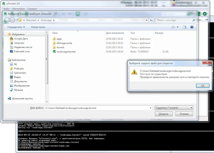This screenshot has width=214, height=153.
Task: Click the Загрузки folder icon
Action: click(12, 43)
